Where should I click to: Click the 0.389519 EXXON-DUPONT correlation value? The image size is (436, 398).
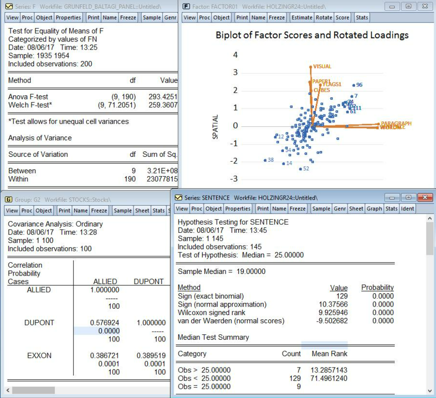point(151,356)
